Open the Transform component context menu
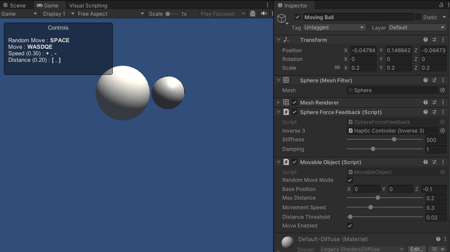 (x=443, y=40)
